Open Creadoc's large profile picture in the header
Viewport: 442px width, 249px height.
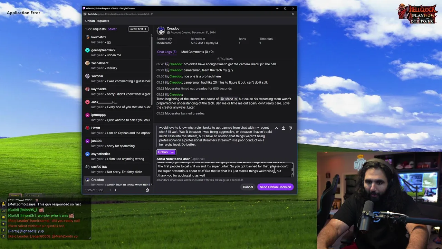(x=161, y=30)
